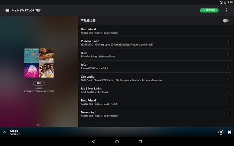Pause the currently playing song

[x=221, y=132]
